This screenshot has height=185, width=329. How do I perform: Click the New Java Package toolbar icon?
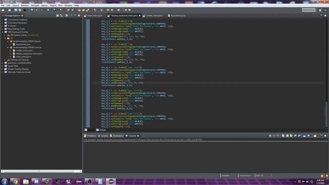[x=68, y=10]
